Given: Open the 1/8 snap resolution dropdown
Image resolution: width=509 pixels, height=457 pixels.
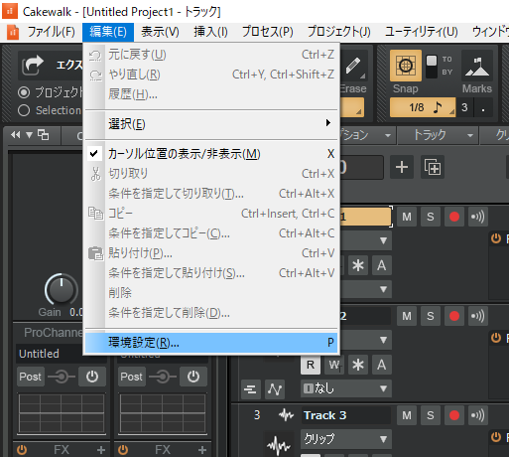Looking at the screenshot, I should [x=423, y=107].
